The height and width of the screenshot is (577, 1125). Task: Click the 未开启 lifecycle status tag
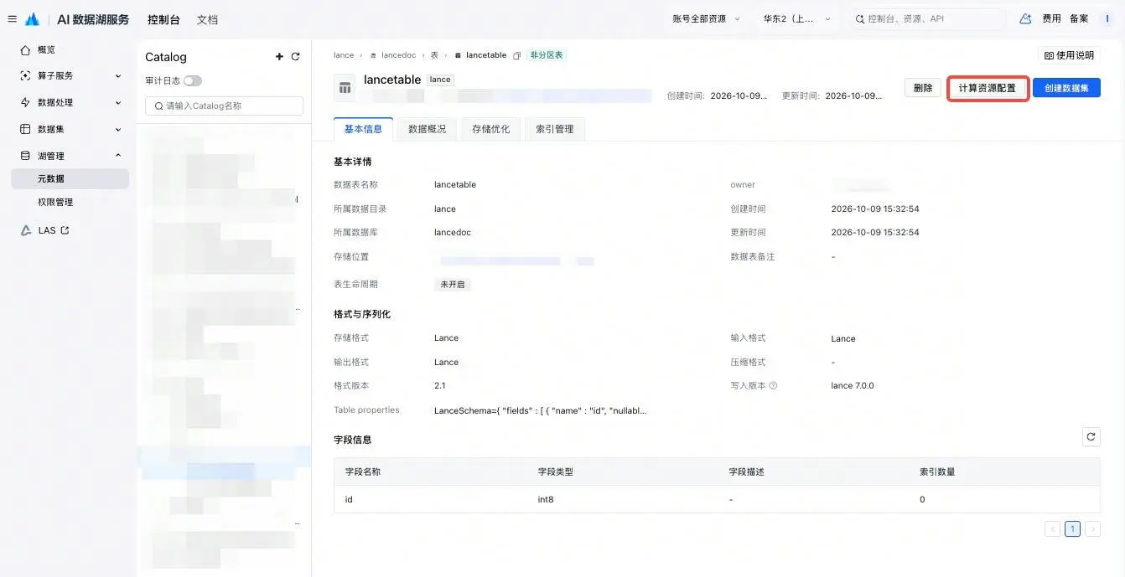click(453, 285)
